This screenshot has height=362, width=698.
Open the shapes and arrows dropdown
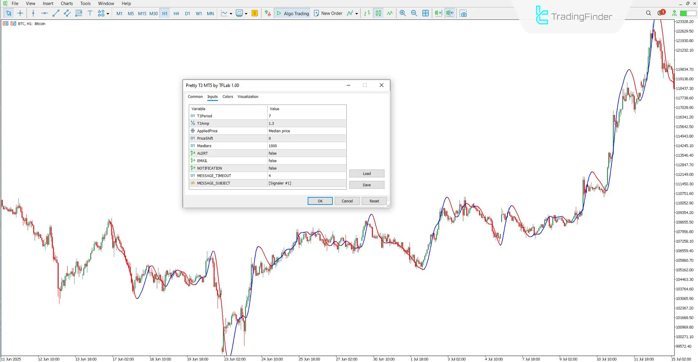pos(108,13)
